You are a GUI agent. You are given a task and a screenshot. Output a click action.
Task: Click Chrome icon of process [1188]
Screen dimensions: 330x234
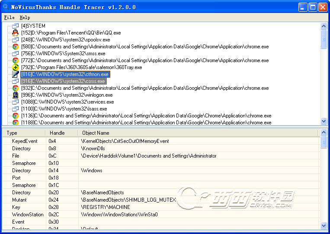pyautogui.click(x=15, y=122)
